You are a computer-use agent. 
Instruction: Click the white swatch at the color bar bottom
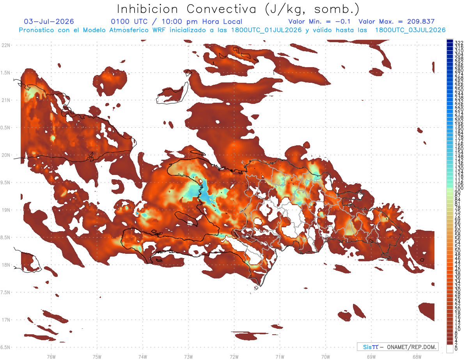coord(450,349)
